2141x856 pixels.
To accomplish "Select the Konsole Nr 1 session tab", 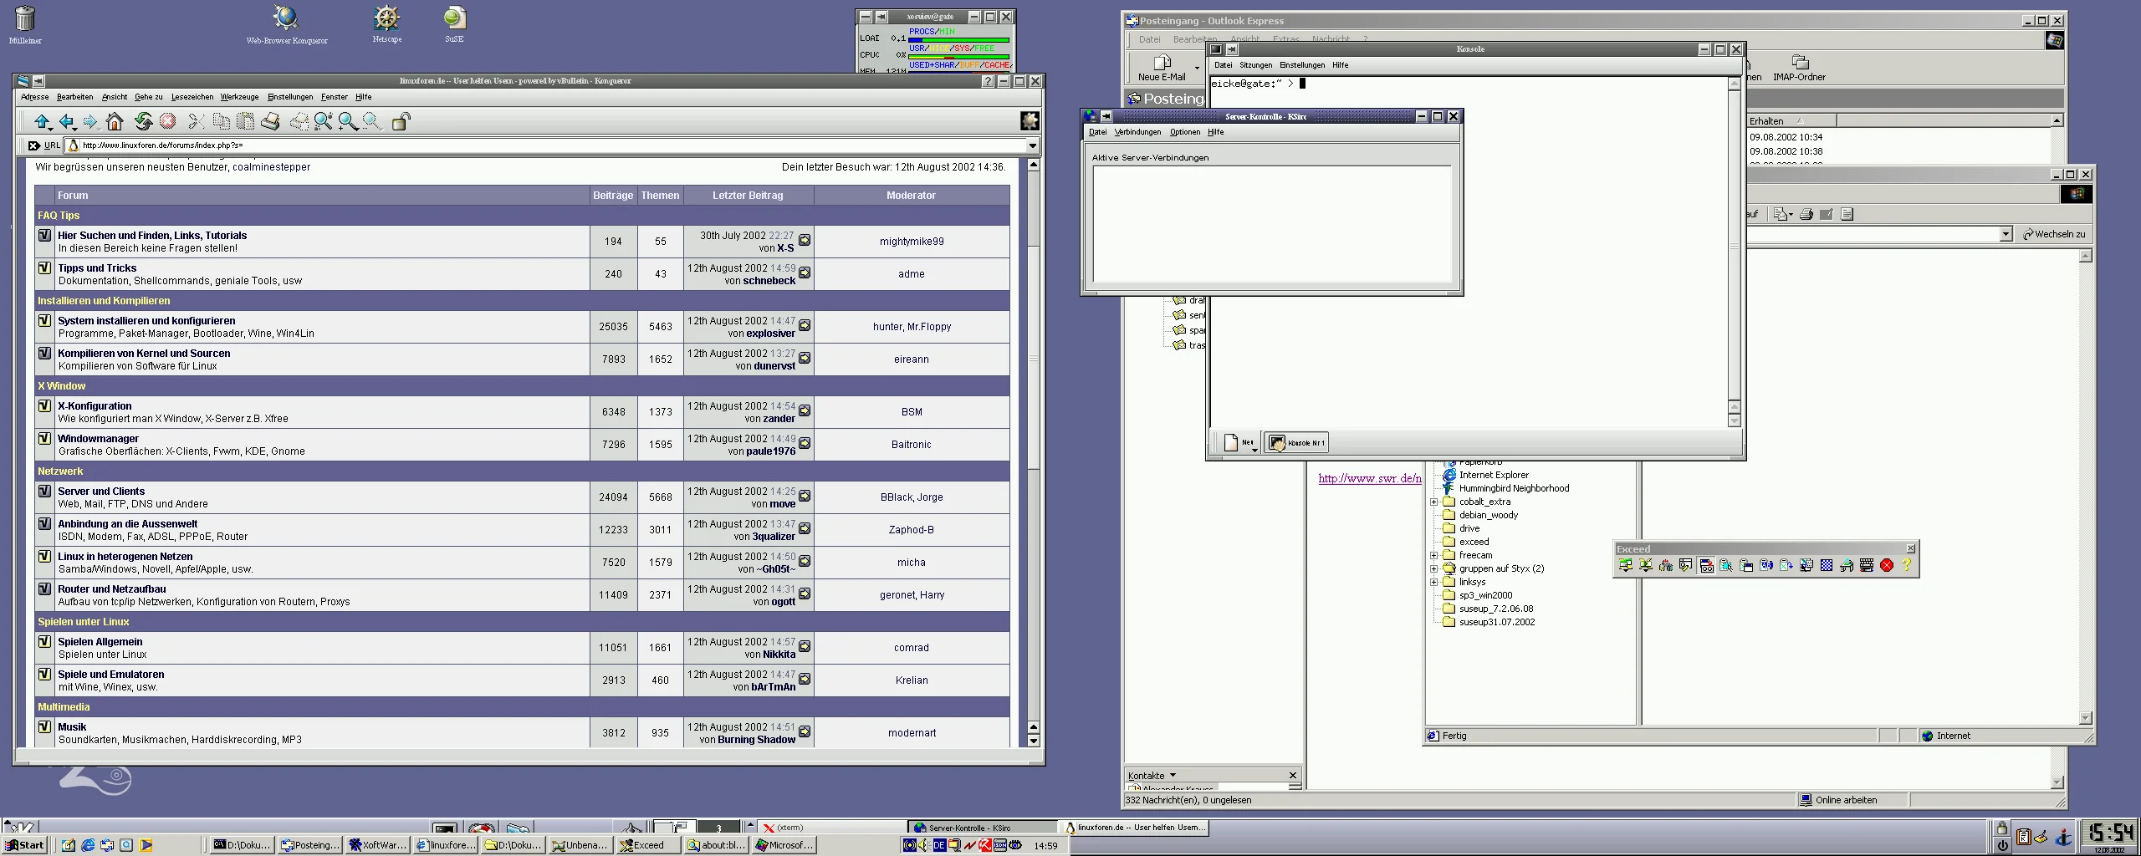I will (1296, 443).
